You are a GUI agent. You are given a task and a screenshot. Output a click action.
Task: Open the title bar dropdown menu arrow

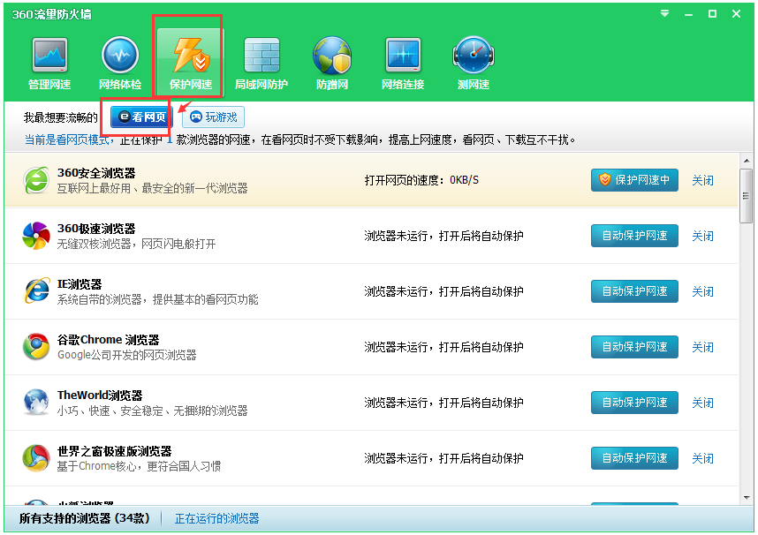coord(664,13)
